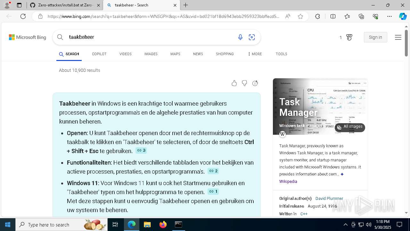The height and width of the screenshot is (231, 410).
Task: Open the Extensions puzzle icon
Action: coord(317,16)
